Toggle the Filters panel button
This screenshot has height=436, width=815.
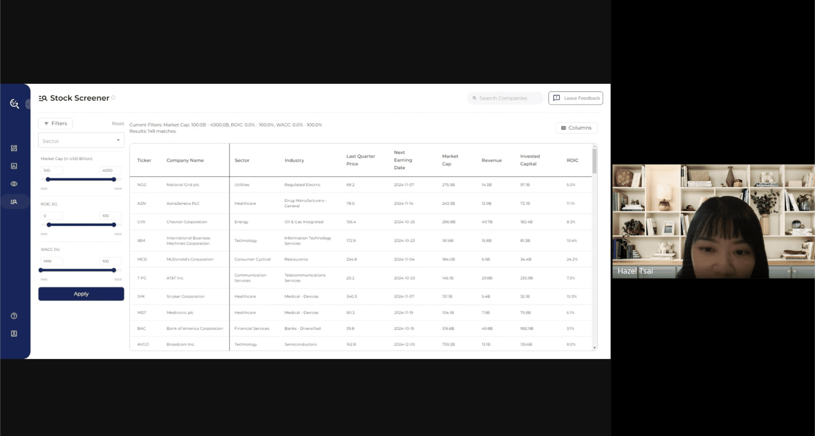(x=55, y=123)
